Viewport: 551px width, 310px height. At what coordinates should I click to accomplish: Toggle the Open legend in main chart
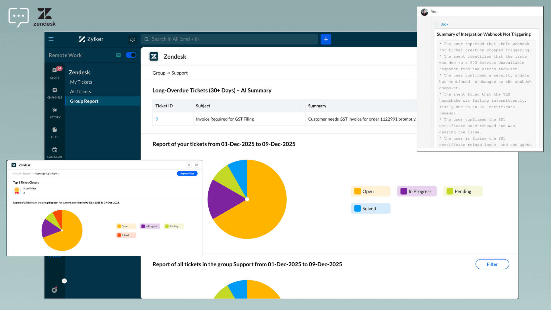click(x=370, y=191)
